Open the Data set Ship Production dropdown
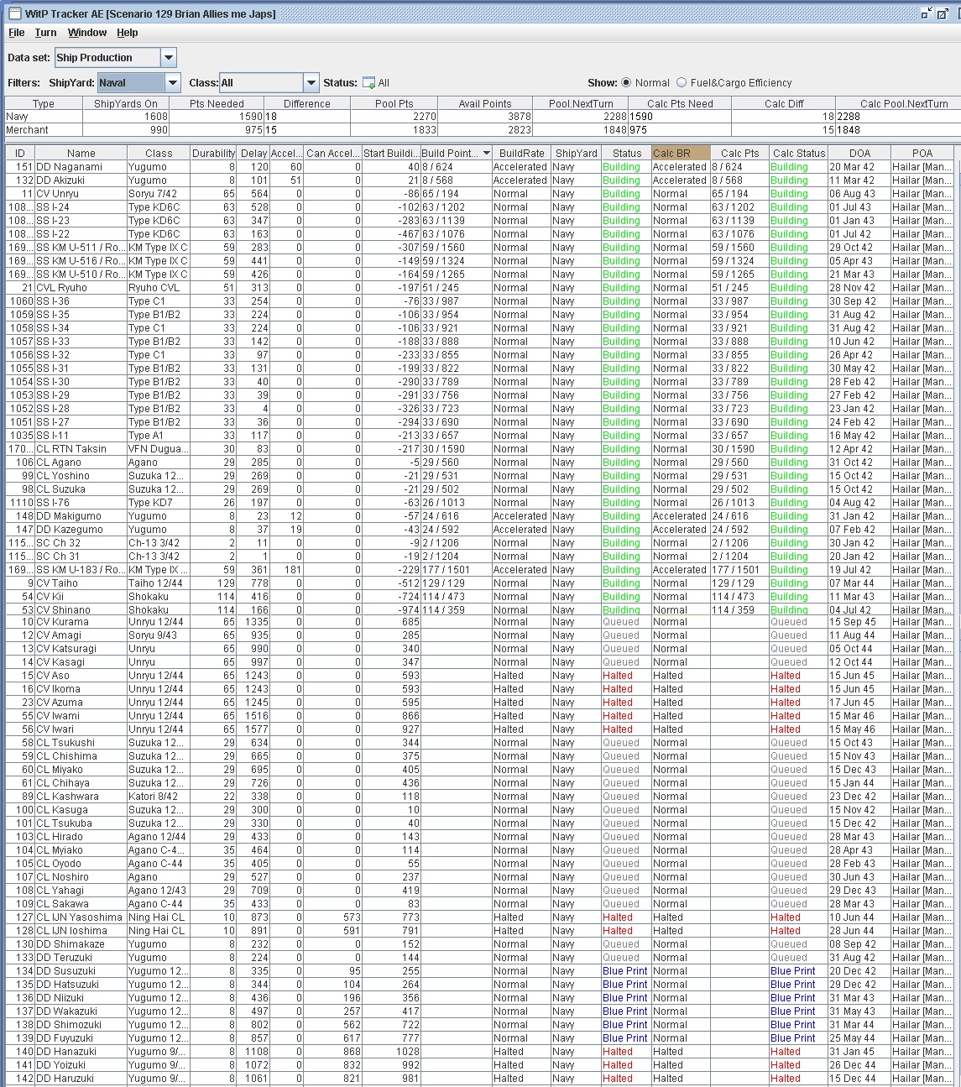Screen dimensions: 961x1087 click(168, 58)
